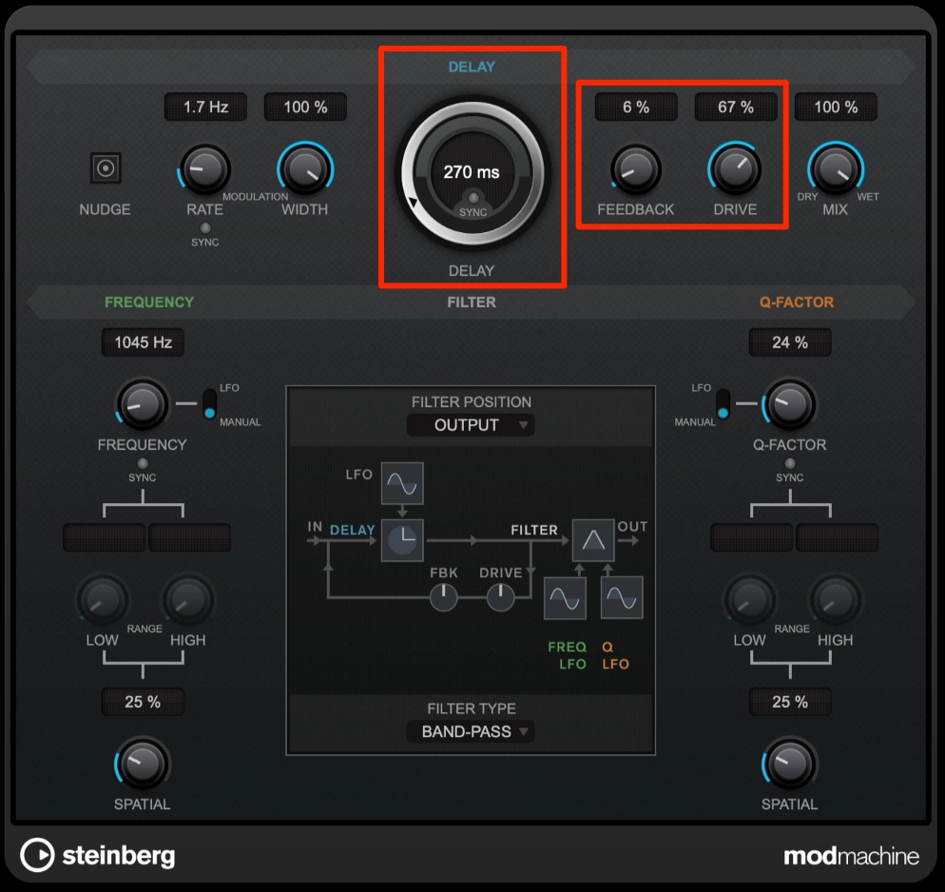Screen dimensions: 945x892
Task: Click the 1.7 Hz rate value field
Action: tap(205, 107)
